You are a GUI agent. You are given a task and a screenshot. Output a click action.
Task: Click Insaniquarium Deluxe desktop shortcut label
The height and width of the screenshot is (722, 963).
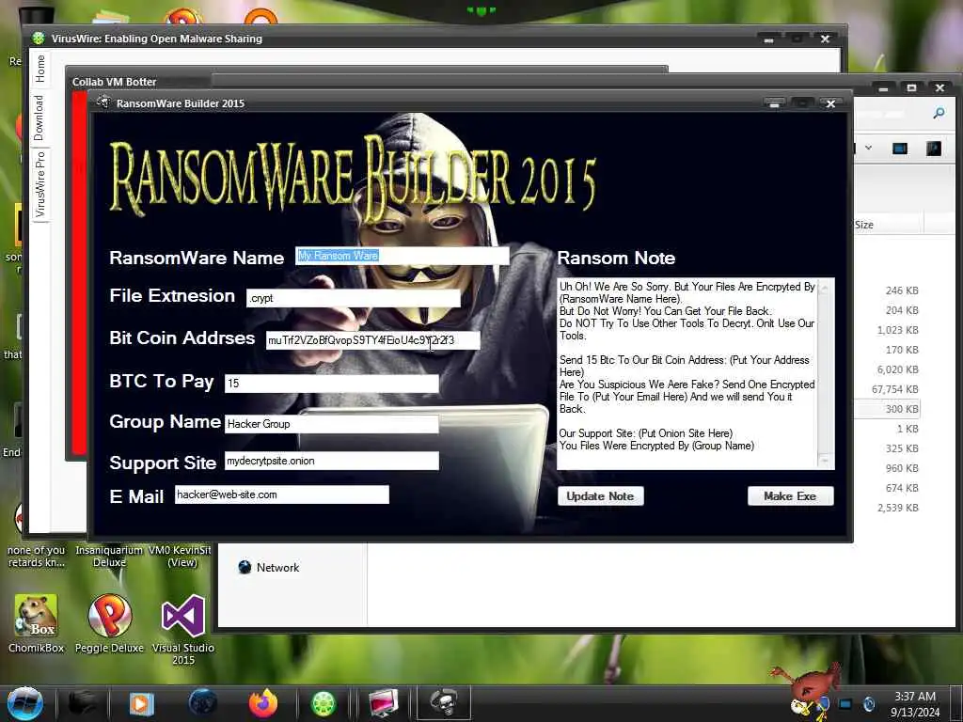point(109,557)
